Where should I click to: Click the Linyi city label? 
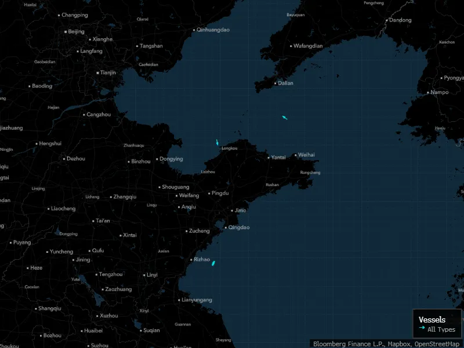(x=152, y=275)
